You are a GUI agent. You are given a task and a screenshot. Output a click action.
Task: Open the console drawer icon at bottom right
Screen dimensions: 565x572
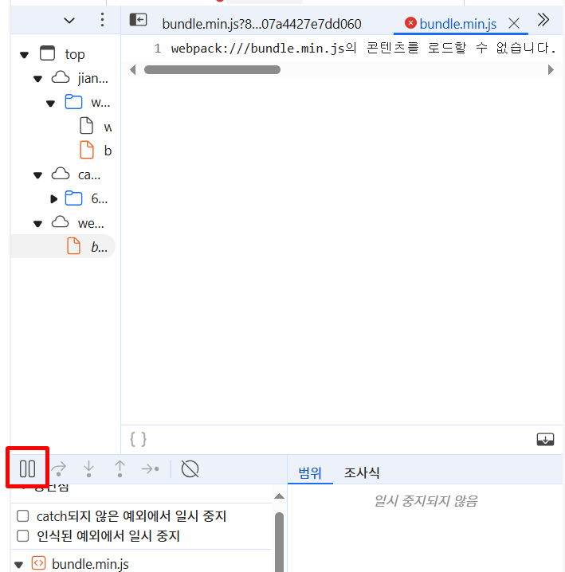click(x=545, y=439)
